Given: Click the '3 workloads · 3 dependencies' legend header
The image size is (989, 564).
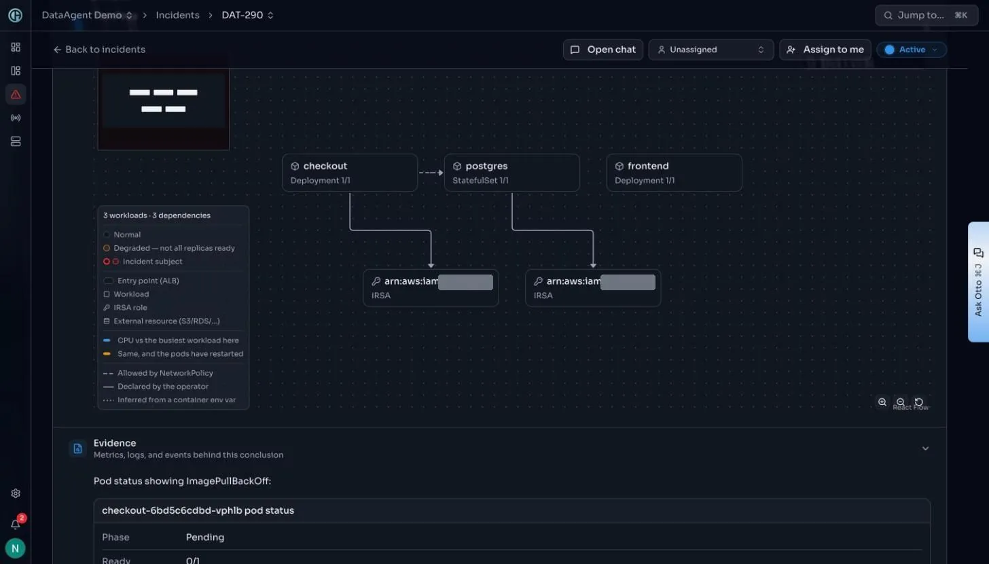Looking at the screenshot, I should [157, 215].
